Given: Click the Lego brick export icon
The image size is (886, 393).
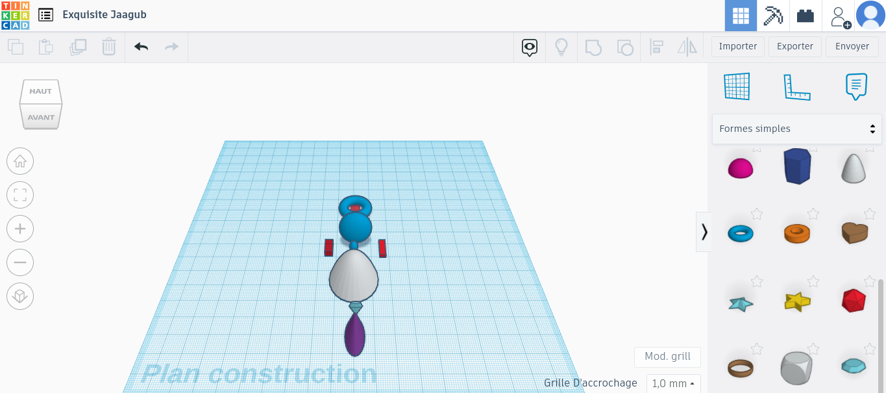Looking at the screenshot, I should (805, 14).
